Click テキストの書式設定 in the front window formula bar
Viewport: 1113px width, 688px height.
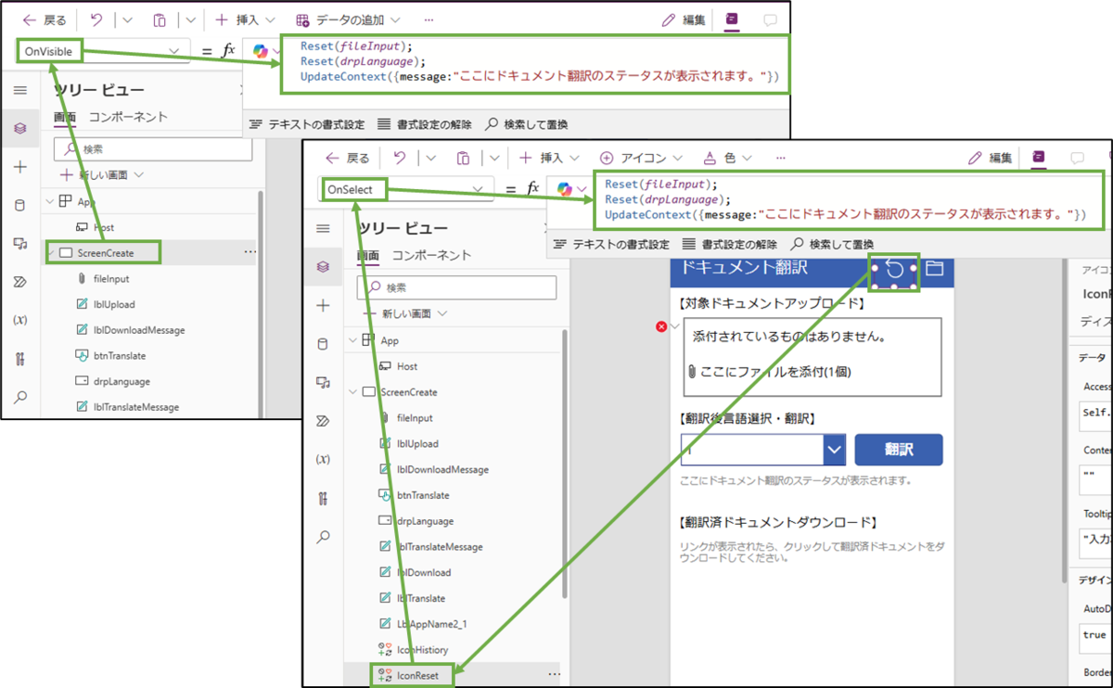[x=610, y=244]
